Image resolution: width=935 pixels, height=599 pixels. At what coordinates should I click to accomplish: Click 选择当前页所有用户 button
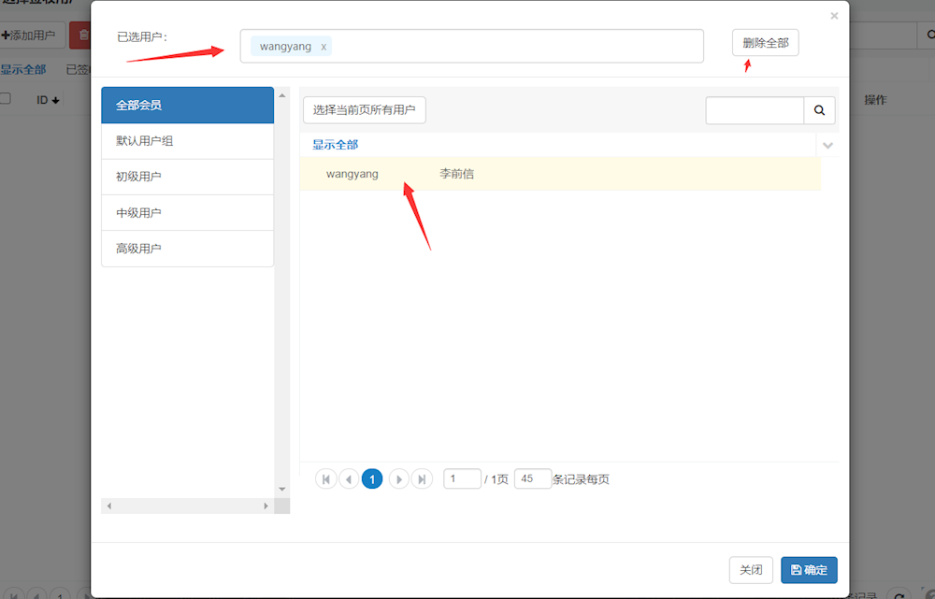pyautogui.click(x=364, y=110)
